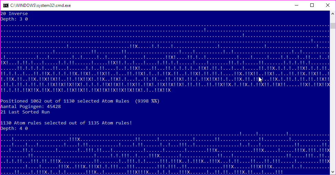Click the scrollbar down arrow

(333, 172)
